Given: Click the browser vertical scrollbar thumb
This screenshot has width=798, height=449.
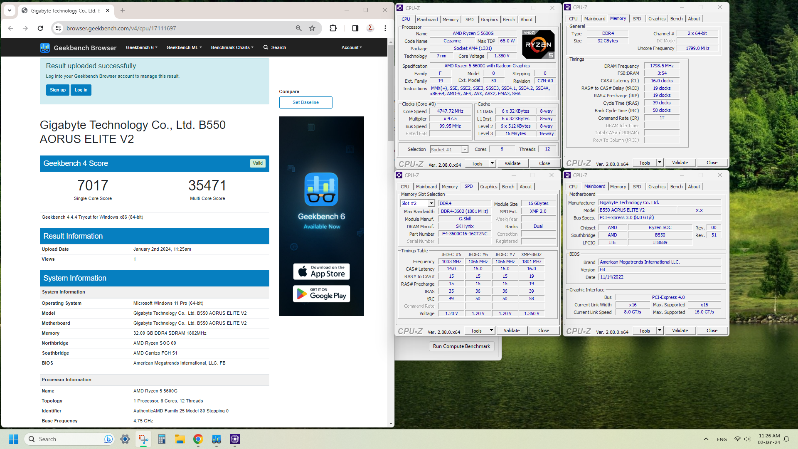Looking at the screenshot, I should click(x=391, y=93).
